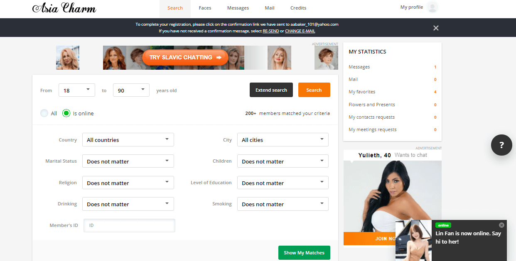Open the To age dropdown showing 90
516x261 pixels.
pyautogui.click(x=131, y=90)
